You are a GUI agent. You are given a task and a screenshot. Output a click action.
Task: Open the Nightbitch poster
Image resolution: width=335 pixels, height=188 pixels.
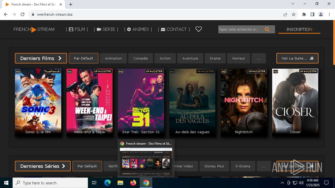[244, 102]
